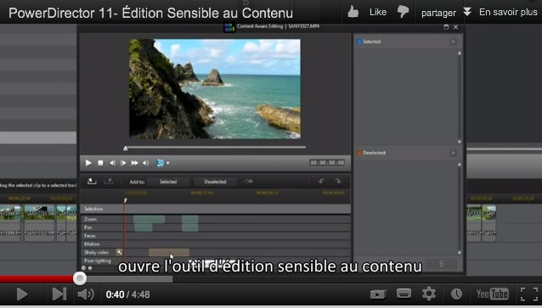Play the preview in Content Aware Editing

tap(88, 163)
